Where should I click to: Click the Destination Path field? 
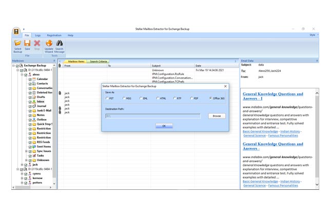click(152, 116)
